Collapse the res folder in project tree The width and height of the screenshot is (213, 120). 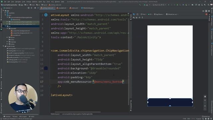pyautogui.click(x=5, y=26)
